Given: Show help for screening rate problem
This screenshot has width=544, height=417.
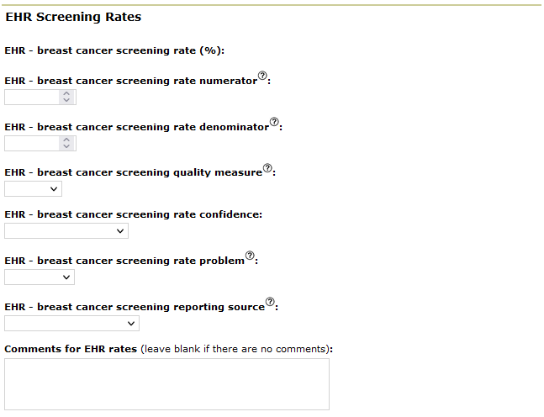Looking at the screenshot, I should tap(250, 256).
